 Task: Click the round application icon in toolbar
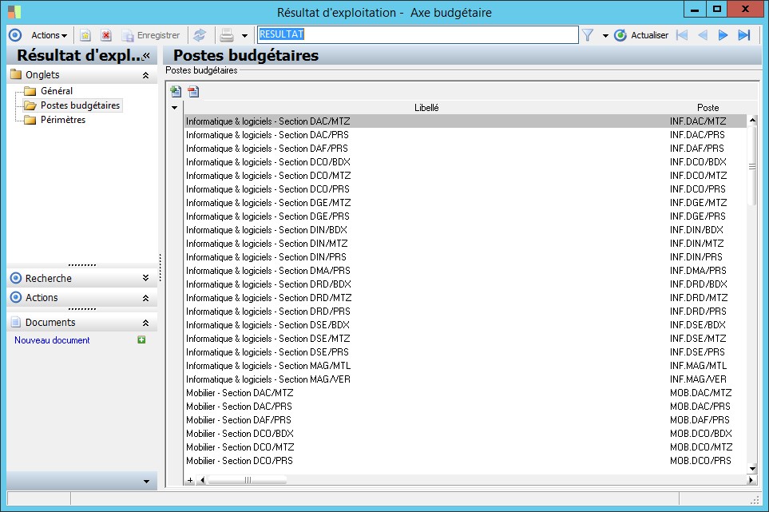[15, 35]
